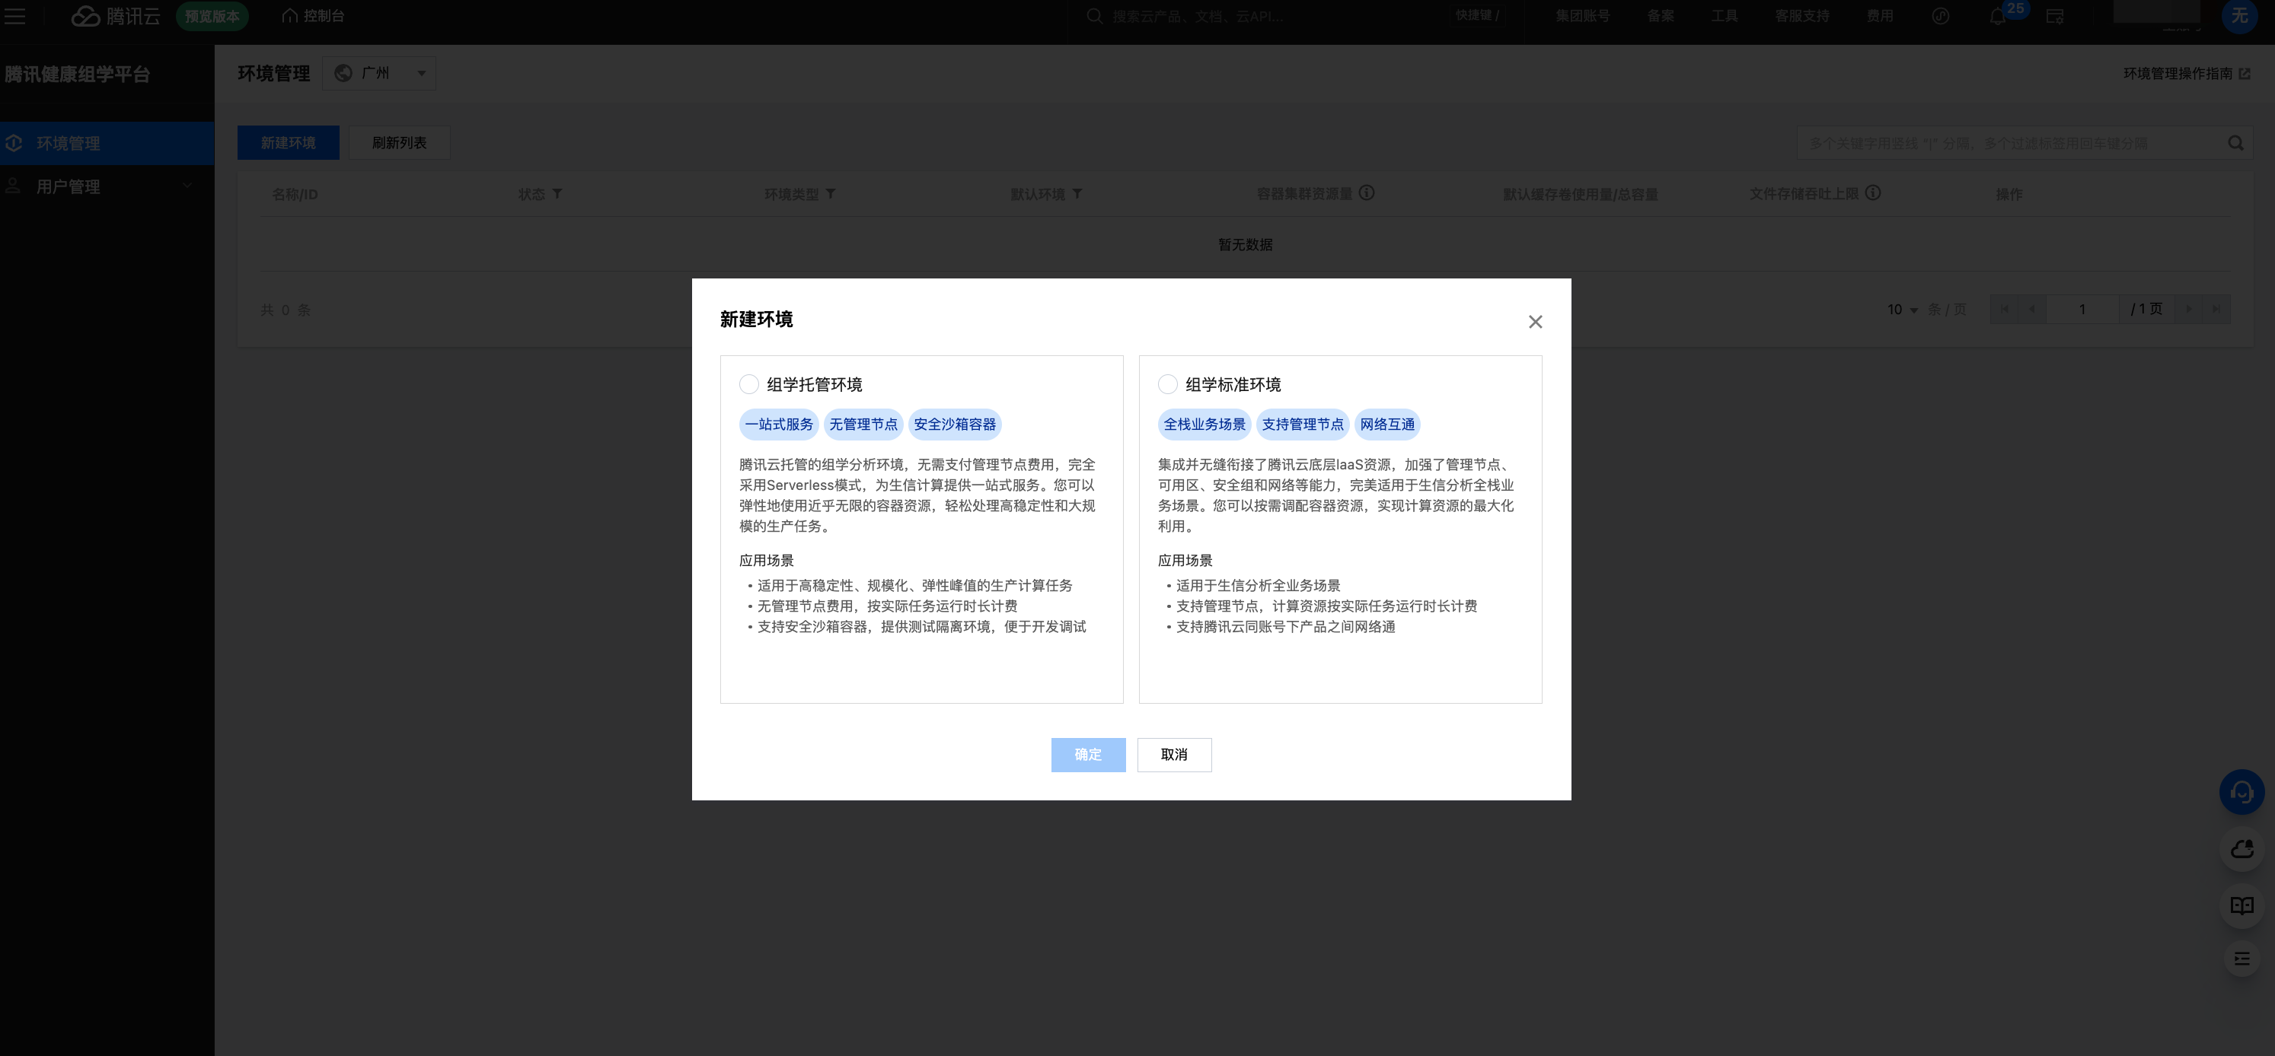Open the 10 条/页 page size dropdown
Viewport: 2275px width, 1056px height.
(1903, 310)
